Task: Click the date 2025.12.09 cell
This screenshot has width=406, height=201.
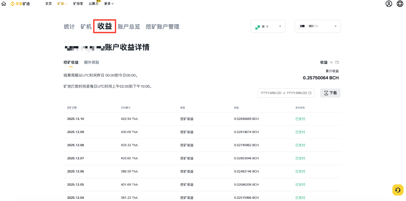Action: [x=76, y=132]
